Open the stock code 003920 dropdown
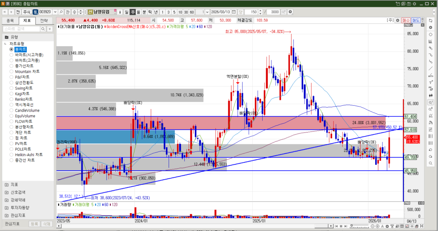 coord(54,12)
